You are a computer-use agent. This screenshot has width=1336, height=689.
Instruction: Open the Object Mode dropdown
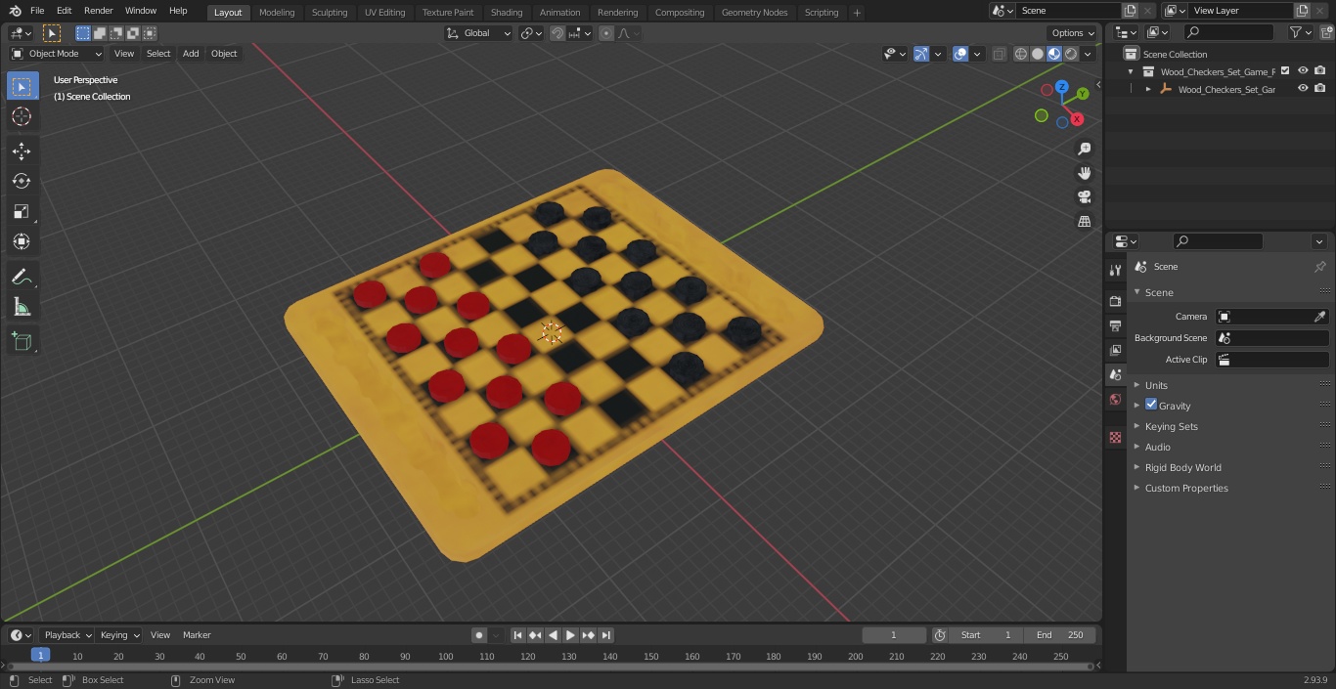click(57, 54)
